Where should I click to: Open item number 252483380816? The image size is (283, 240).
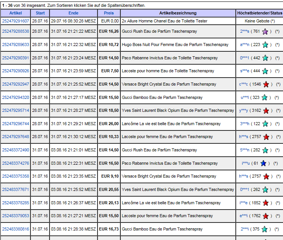click(x=16, y=229)
